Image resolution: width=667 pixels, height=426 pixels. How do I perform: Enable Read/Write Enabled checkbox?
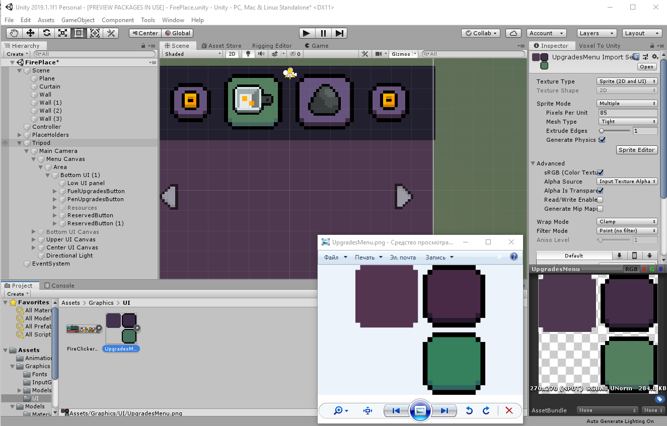600,200
